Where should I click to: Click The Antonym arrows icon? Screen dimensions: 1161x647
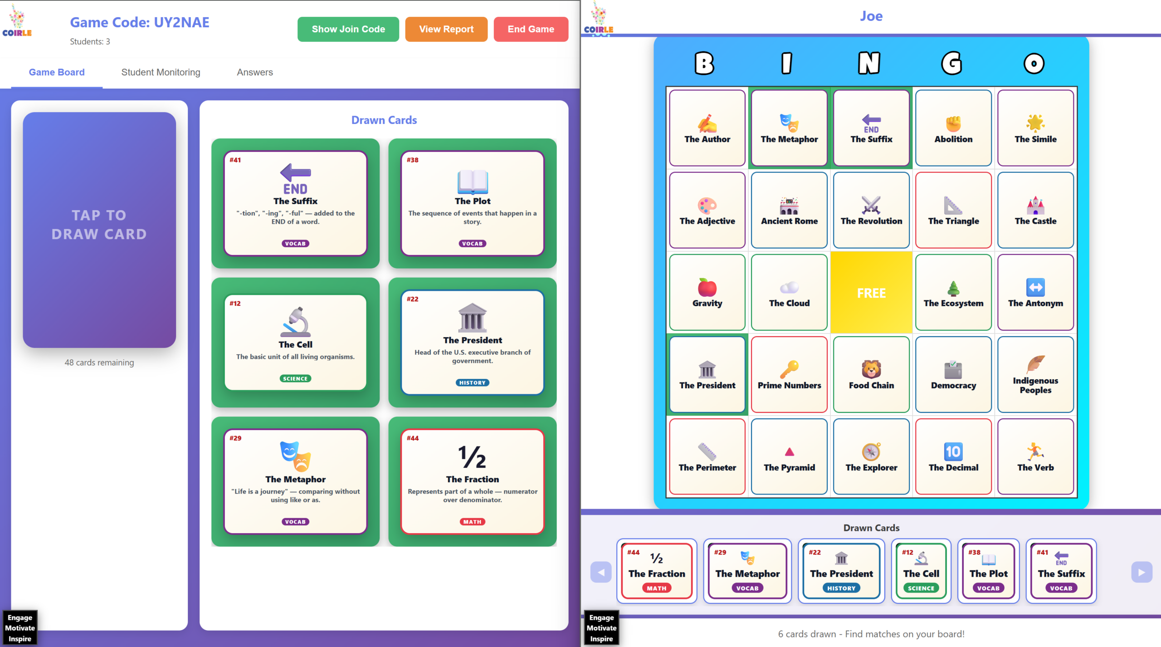[1035, 287]
